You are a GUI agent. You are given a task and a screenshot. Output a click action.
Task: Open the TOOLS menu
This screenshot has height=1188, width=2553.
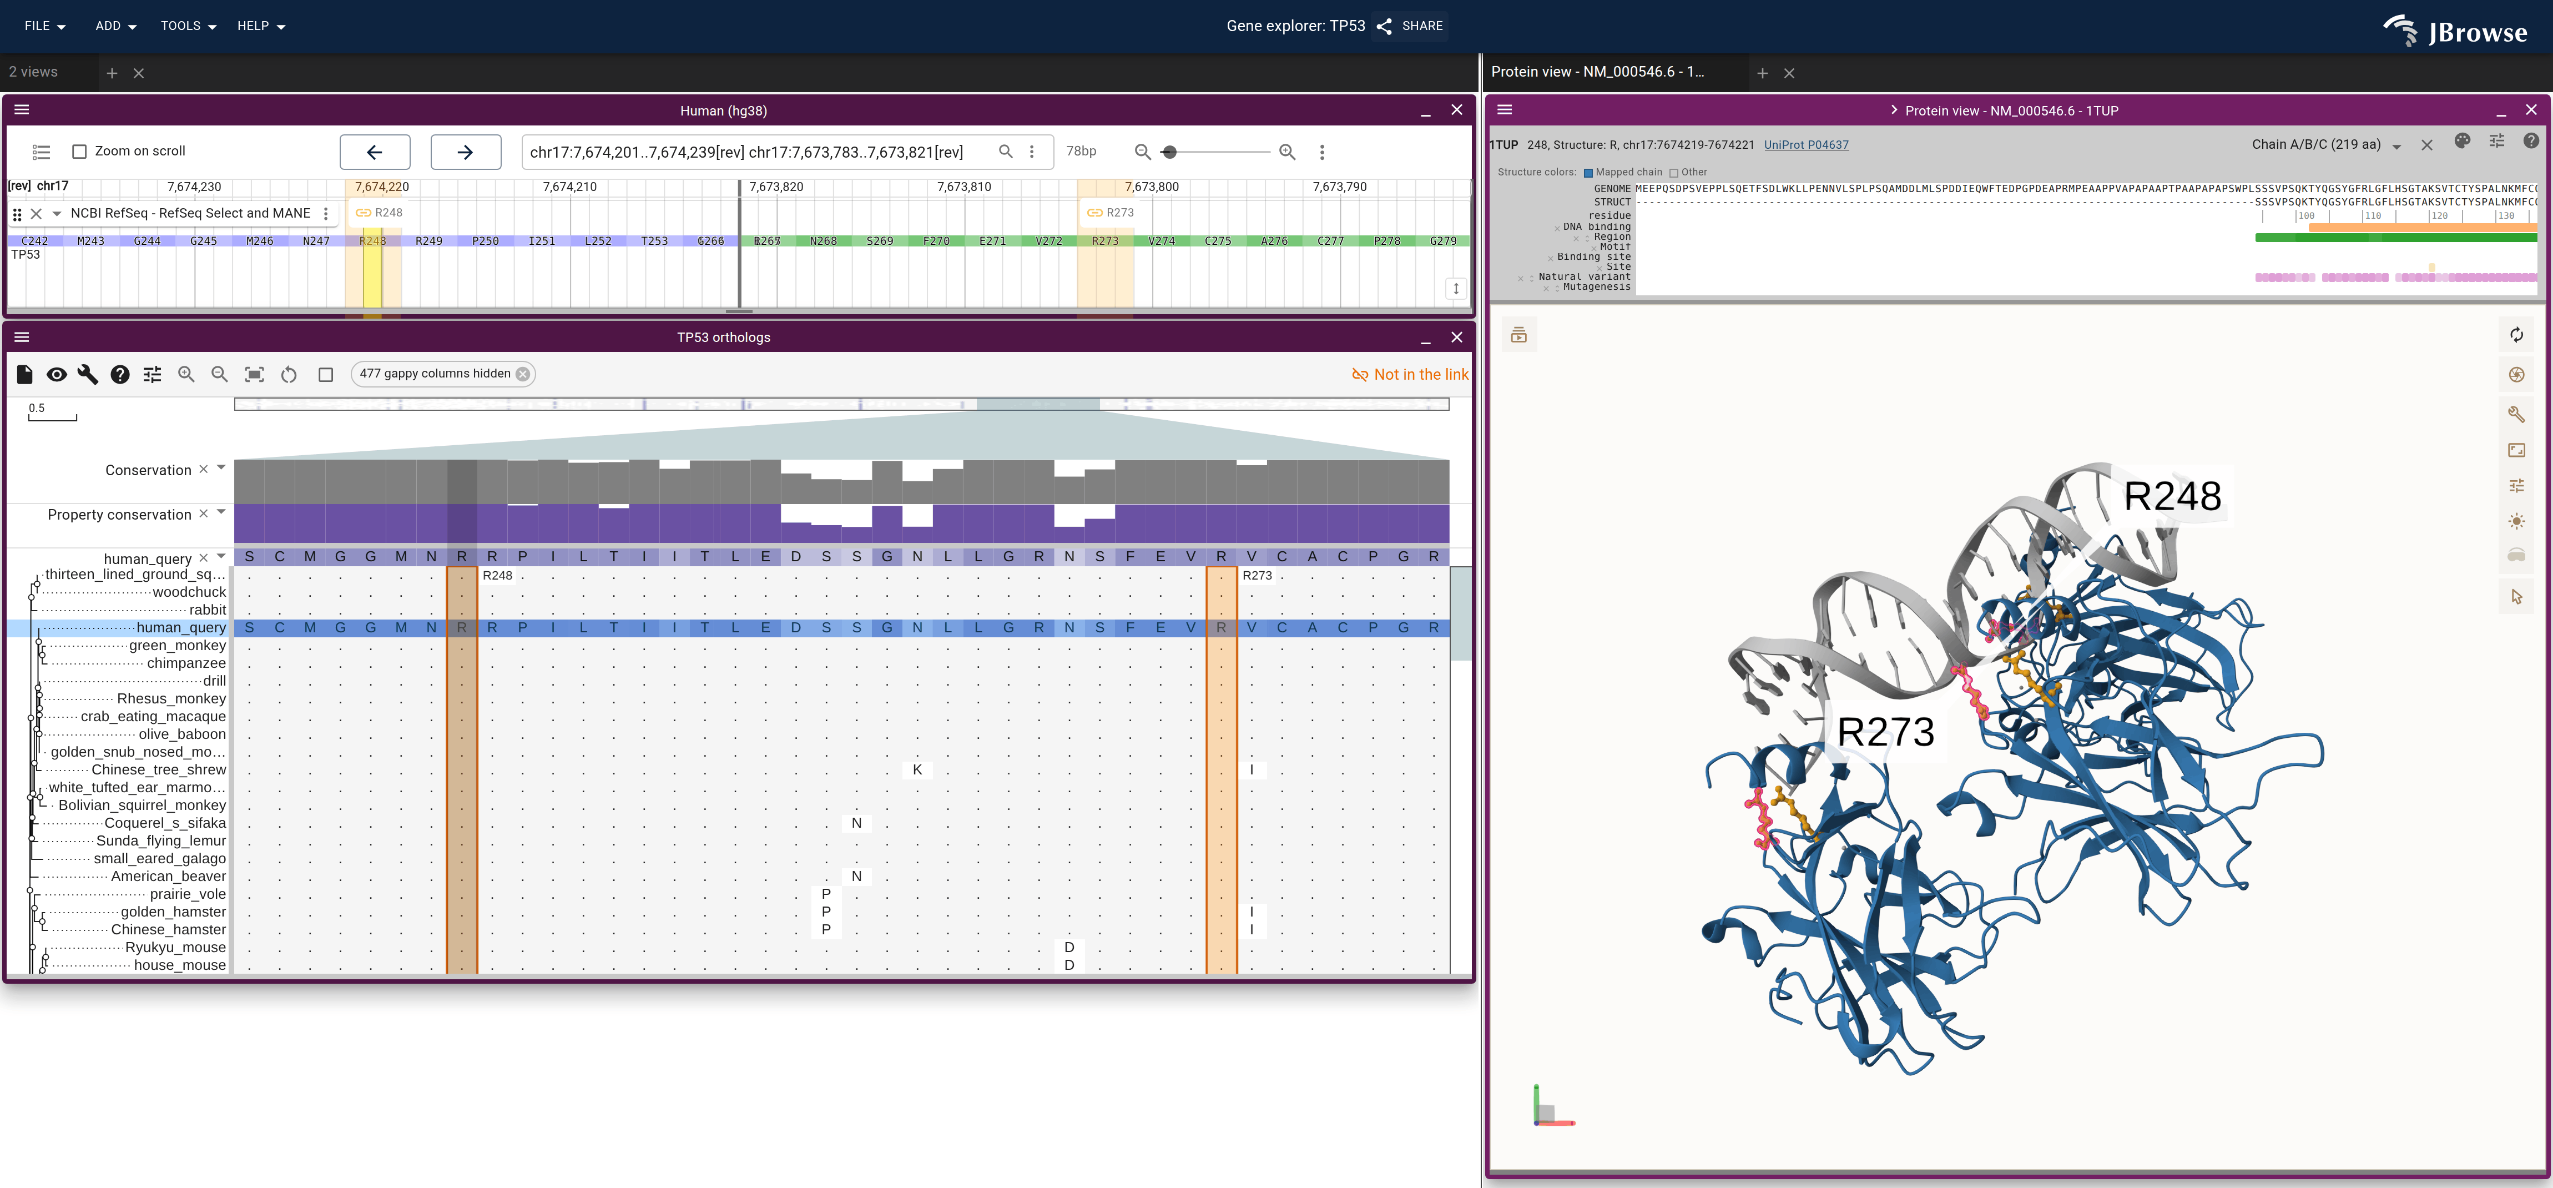click(188, 26)
